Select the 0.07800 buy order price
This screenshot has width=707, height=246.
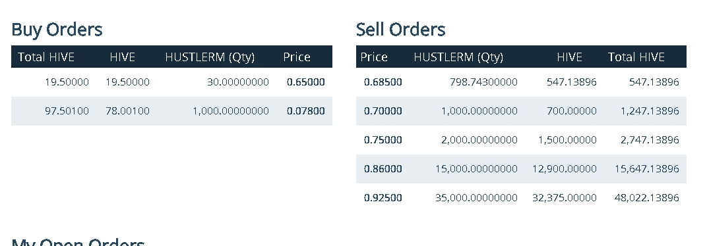coord(306,111)
